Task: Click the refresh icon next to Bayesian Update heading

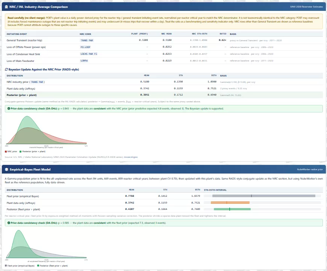Action: [x=6, y=69]
